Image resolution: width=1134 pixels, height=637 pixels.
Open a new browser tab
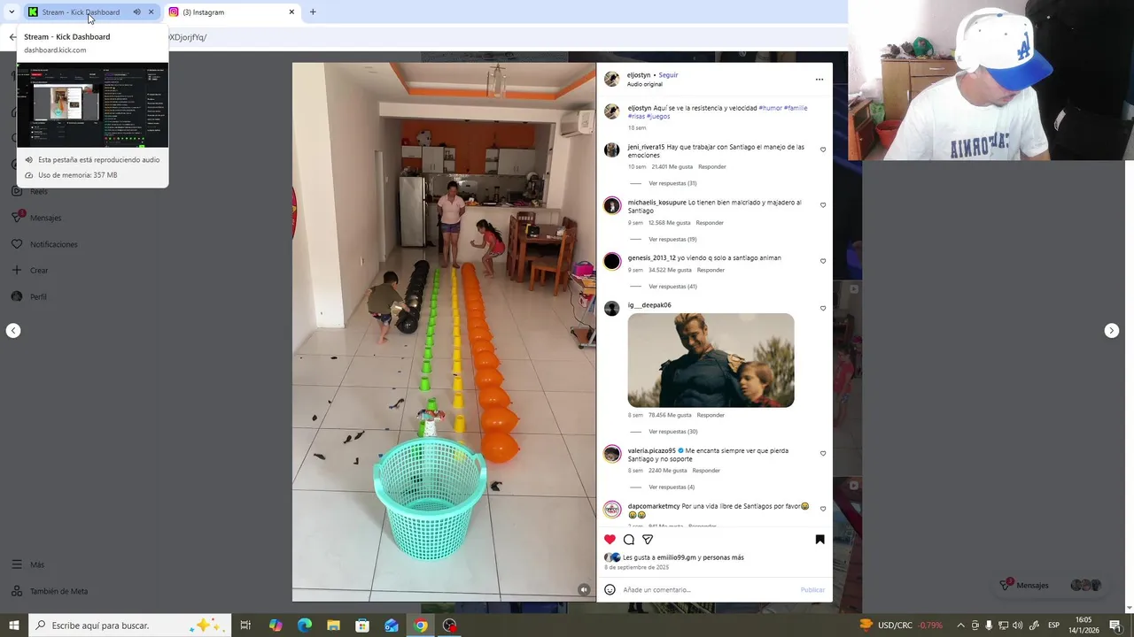coord(313,12)
